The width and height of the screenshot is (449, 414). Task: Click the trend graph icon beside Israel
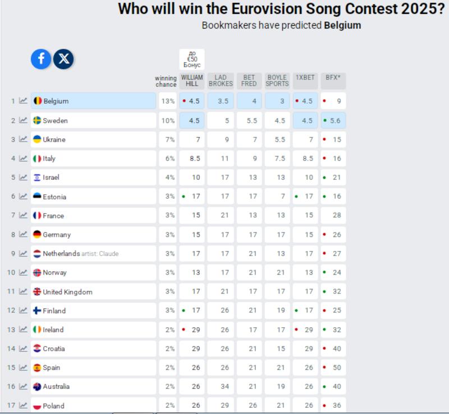pos(23,178)
